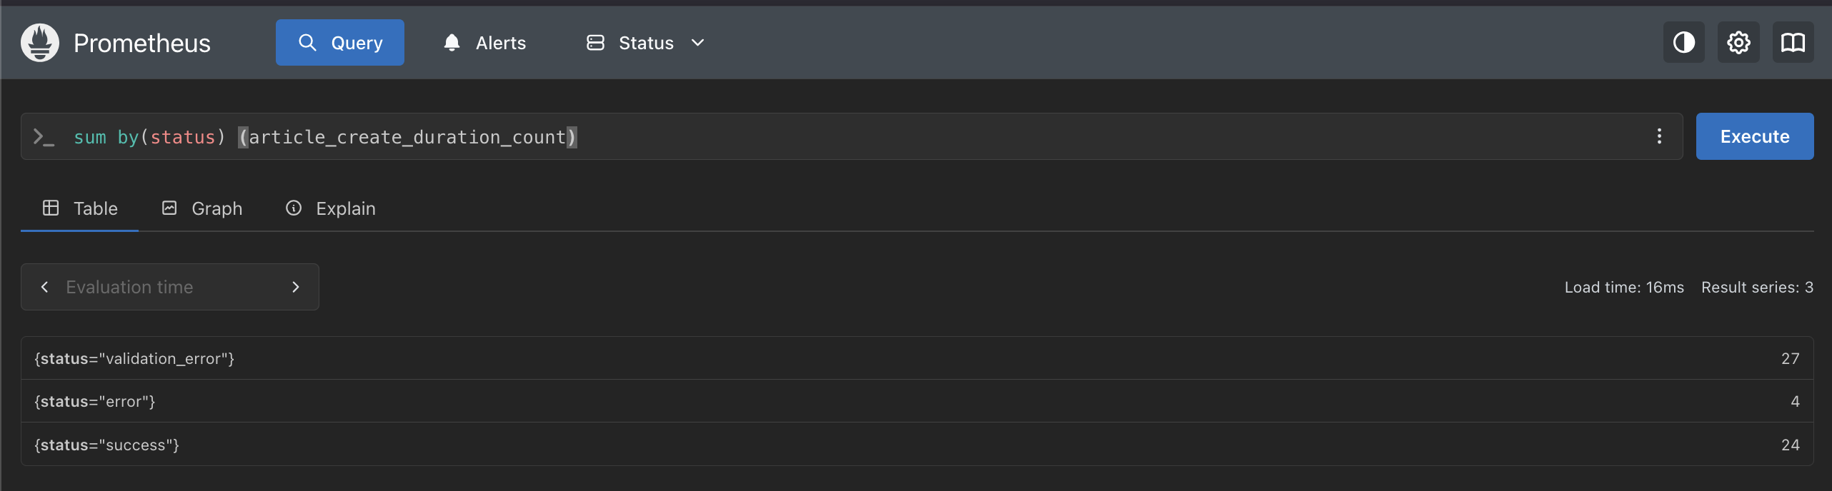This screenshot has height=491, width=1832.
Task: Click the Status server icon
Action: click(x=595, y=43)
